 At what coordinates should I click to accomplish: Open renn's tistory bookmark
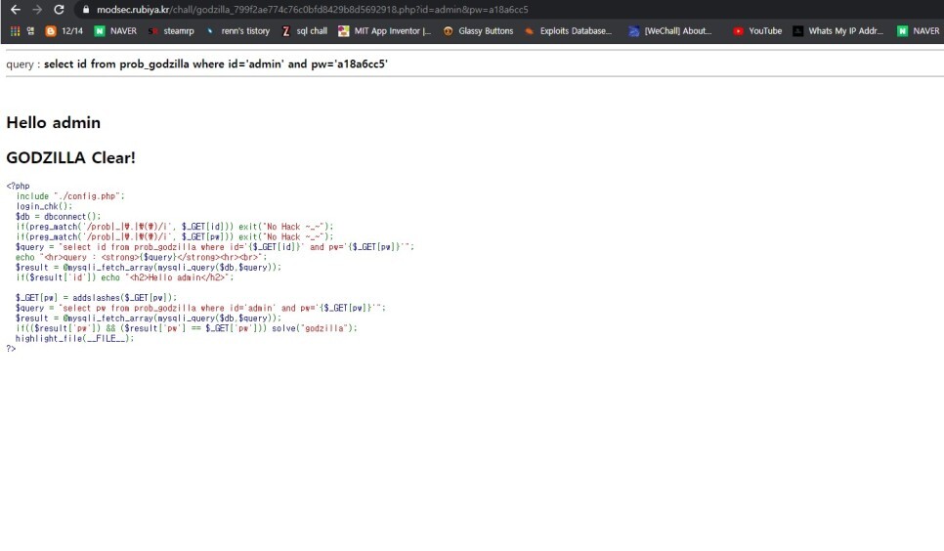pyautogui.click(x=238, y=30)
